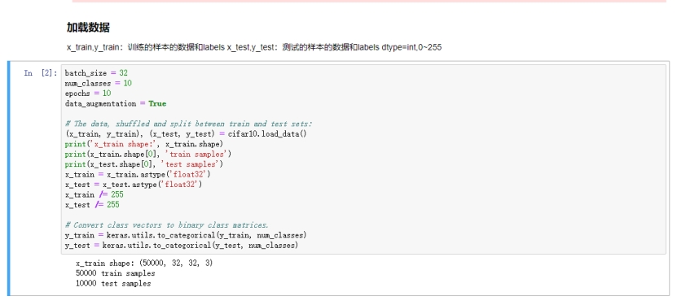
Task: Click the line 'x_train /= 255'
Action: tap(95, 194)
